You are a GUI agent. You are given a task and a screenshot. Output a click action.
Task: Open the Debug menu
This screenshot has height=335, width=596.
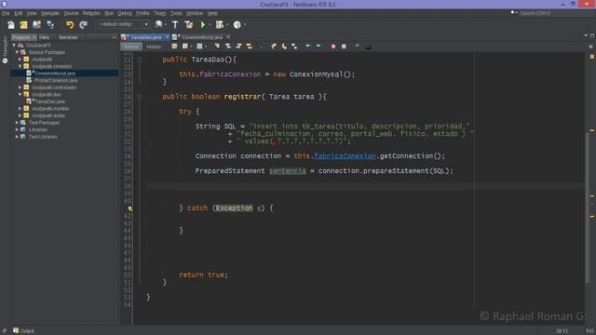(124, 13)
